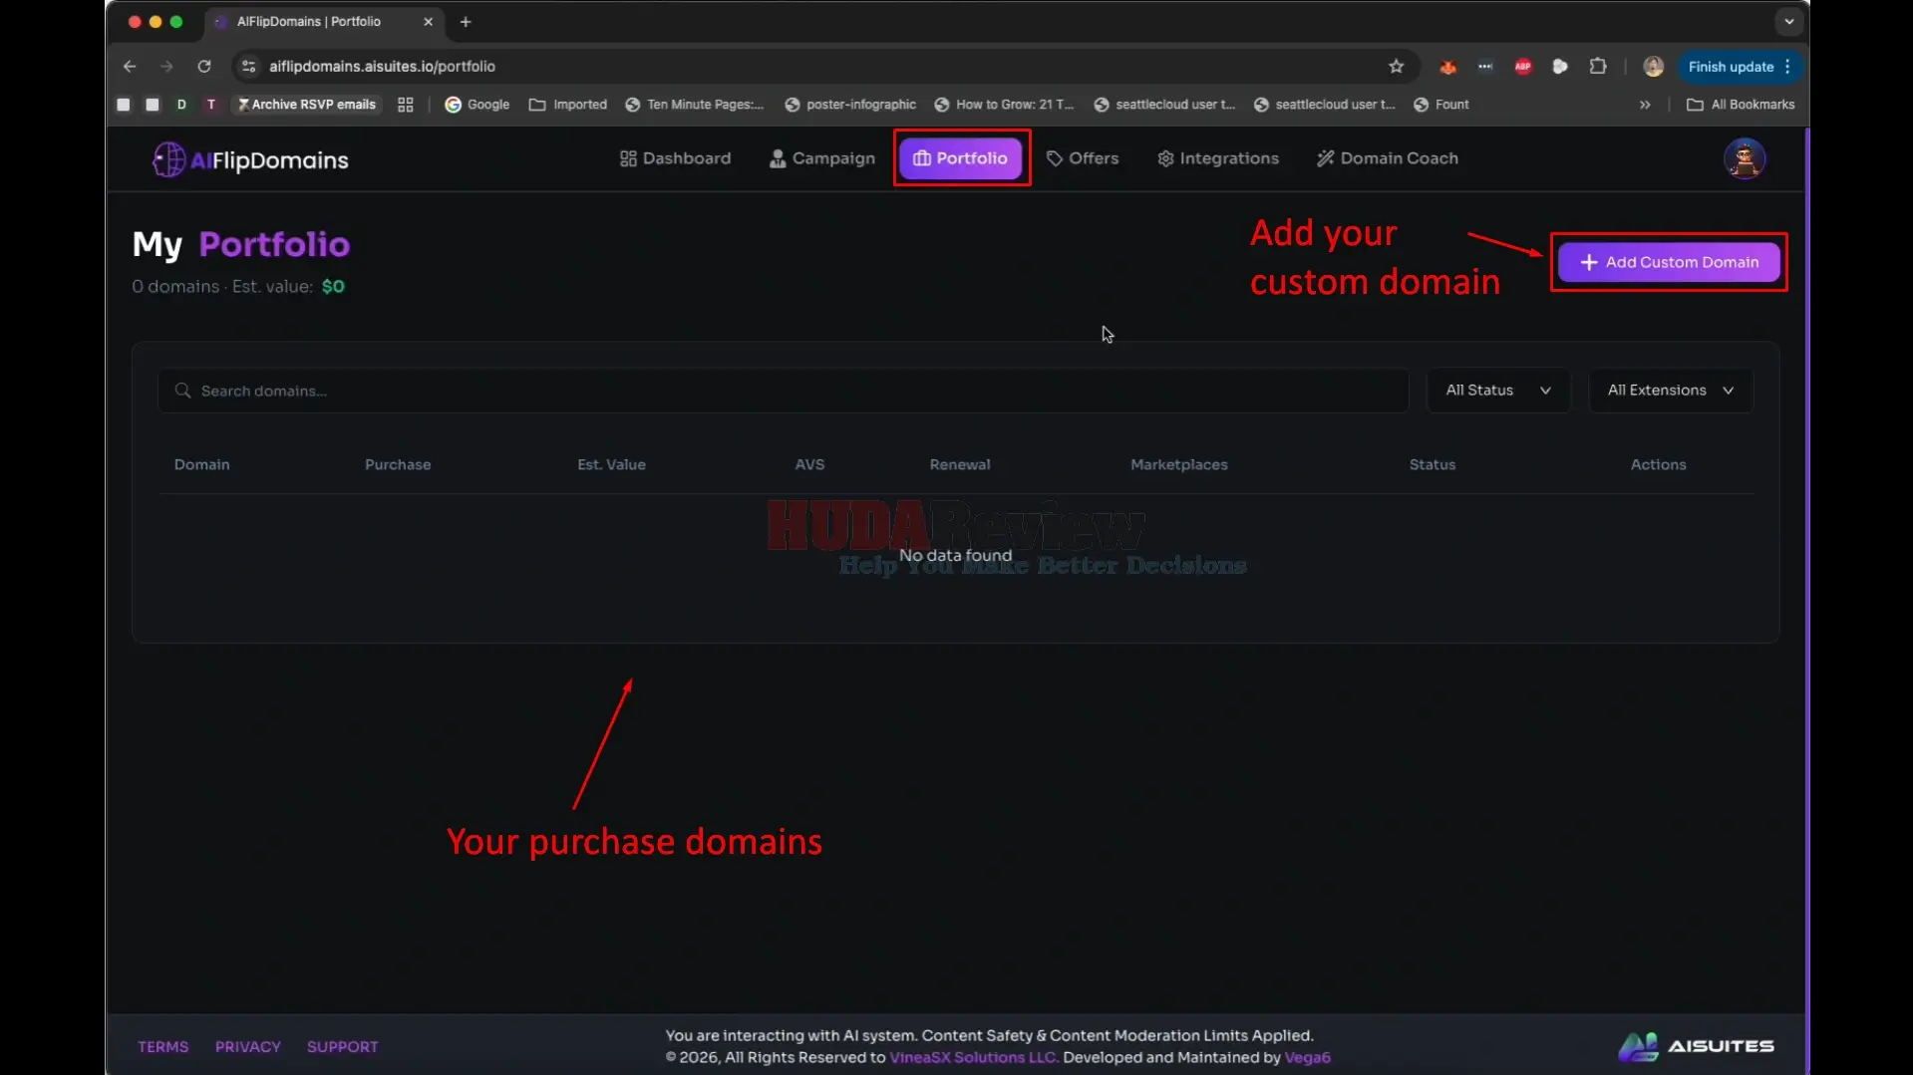This screenshot has width=1913, height=1075.
Task: Click the AISuites logo in footer
Action: tap(1697, 1046)
